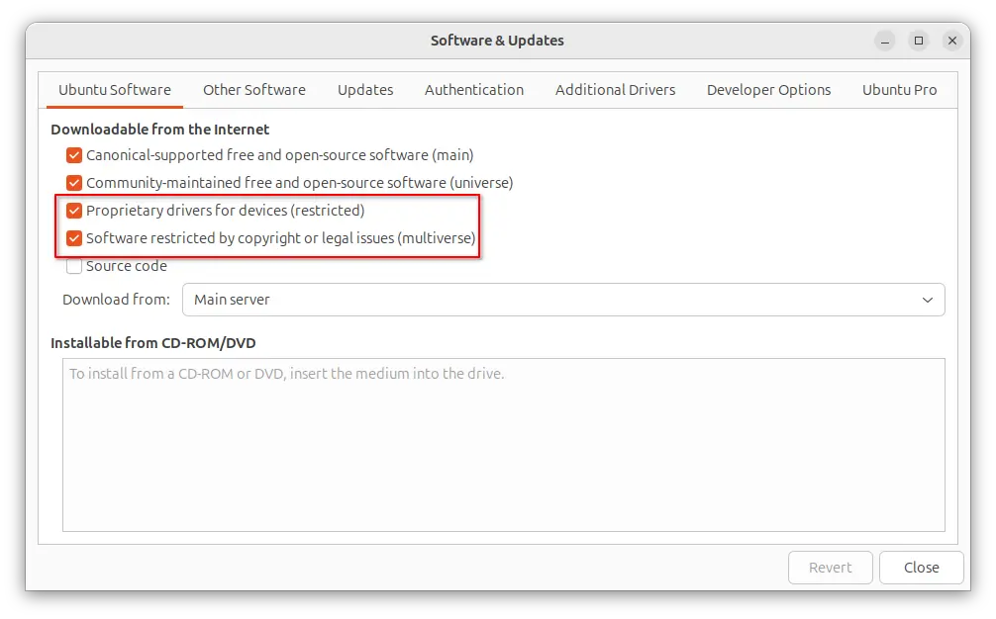Screen dimensions: 996x619
Task: Open the Download from server dropdown
Action: click(x=563, y=300)
